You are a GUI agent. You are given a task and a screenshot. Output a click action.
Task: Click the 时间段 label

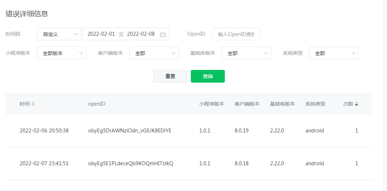[13, 34]
